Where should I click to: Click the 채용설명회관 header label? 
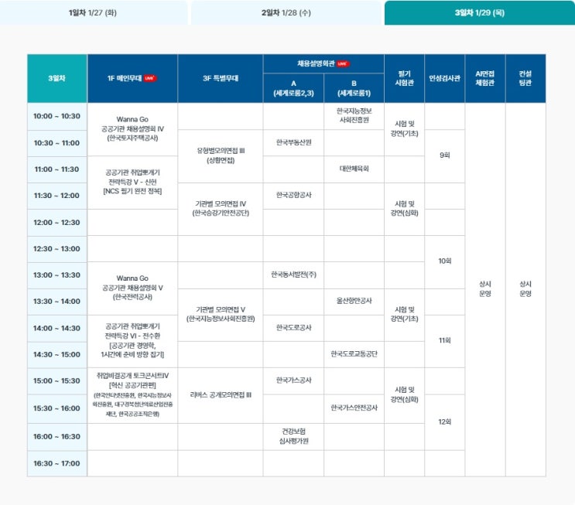(x=316, y=63)
